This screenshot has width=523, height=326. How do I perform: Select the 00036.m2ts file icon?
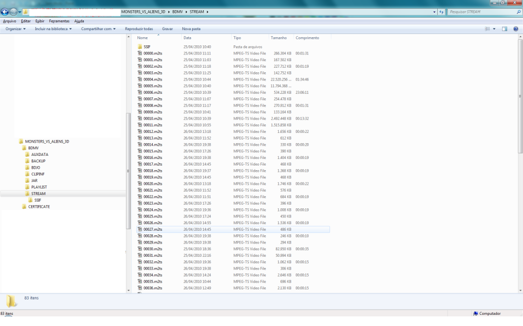[140, 288]
